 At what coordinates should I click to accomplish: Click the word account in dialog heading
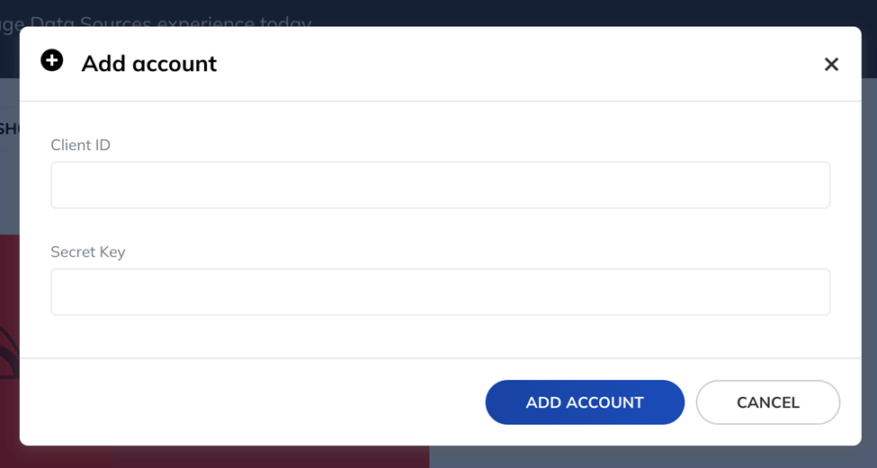[x=175, y=64]
